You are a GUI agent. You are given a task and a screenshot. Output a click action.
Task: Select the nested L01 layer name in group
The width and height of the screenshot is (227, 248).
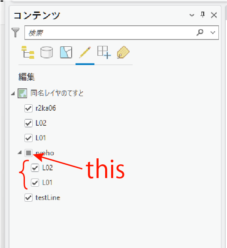pyautogui.click(x=47, y=182)
